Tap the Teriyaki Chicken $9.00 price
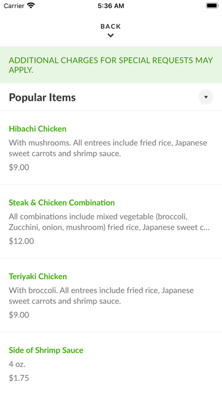 19,315
